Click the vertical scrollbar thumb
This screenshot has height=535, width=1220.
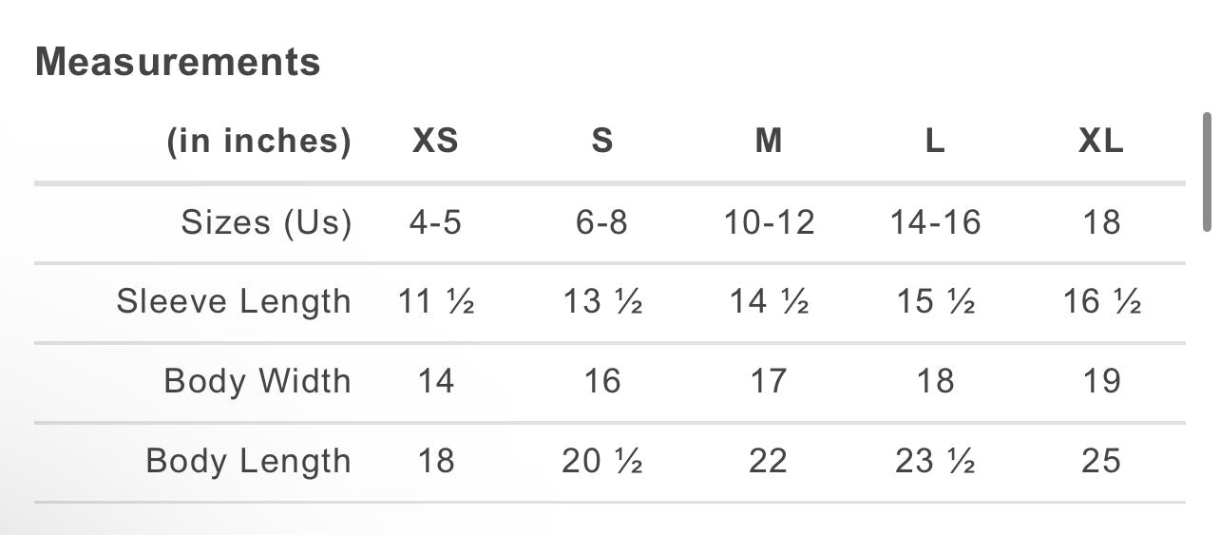[1207, 171]
